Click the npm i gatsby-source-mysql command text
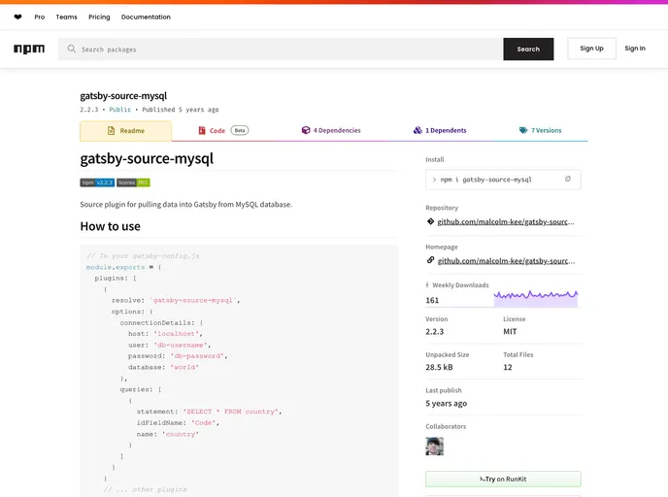Viewport: 668px width, 497px height. [486, 180]
